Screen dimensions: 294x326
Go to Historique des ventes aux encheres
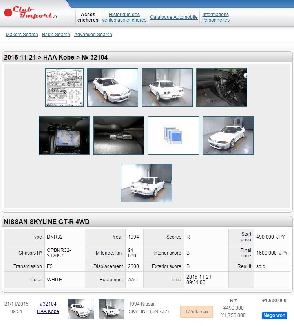tap(124, 17)
